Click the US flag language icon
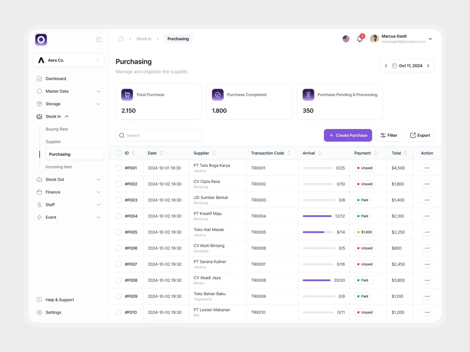This screenshot has width=470, height=352. coord(346,39)
